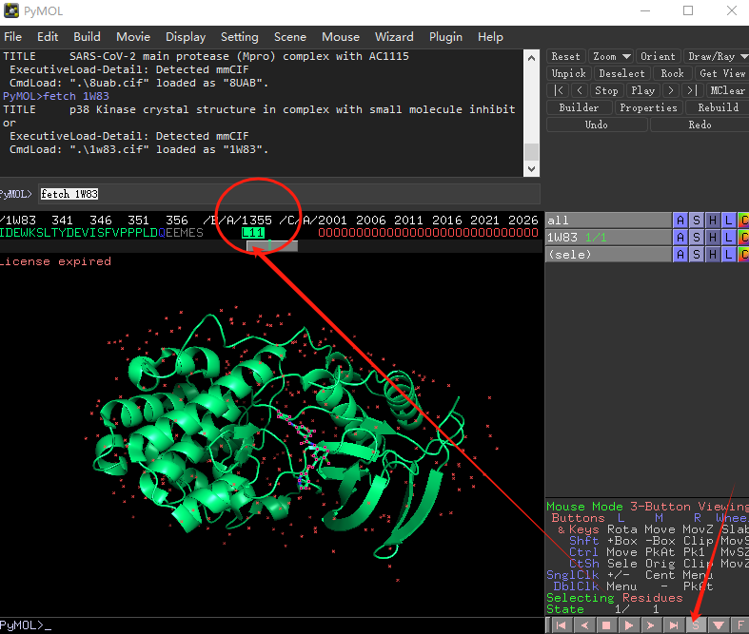Click the Rebuild button

[718, 107]
